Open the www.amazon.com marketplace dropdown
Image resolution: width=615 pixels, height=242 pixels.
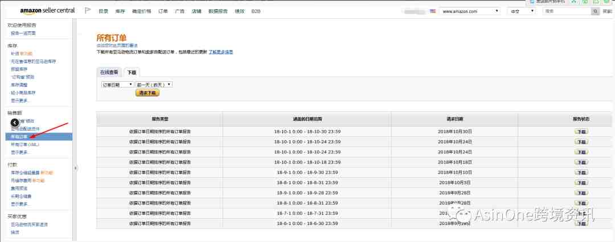(470, 11)
